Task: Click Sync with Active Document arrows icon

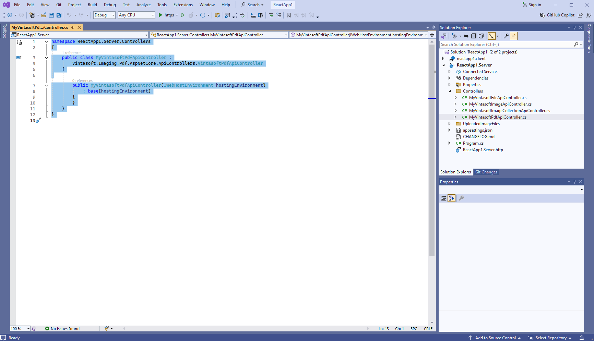Action: (x=466, y=36)
